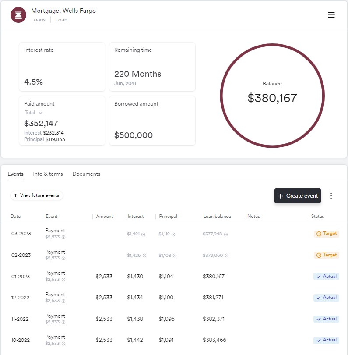The height and width of the screenshot is (355, 348).
Task: Click clock icon next to $1,426 interest
Action: [144, 256]
